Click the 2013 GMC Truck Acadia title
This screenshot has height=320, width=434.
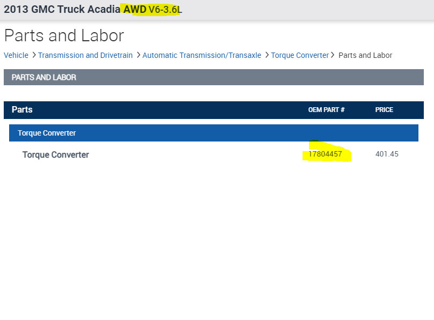click(62, 9)
